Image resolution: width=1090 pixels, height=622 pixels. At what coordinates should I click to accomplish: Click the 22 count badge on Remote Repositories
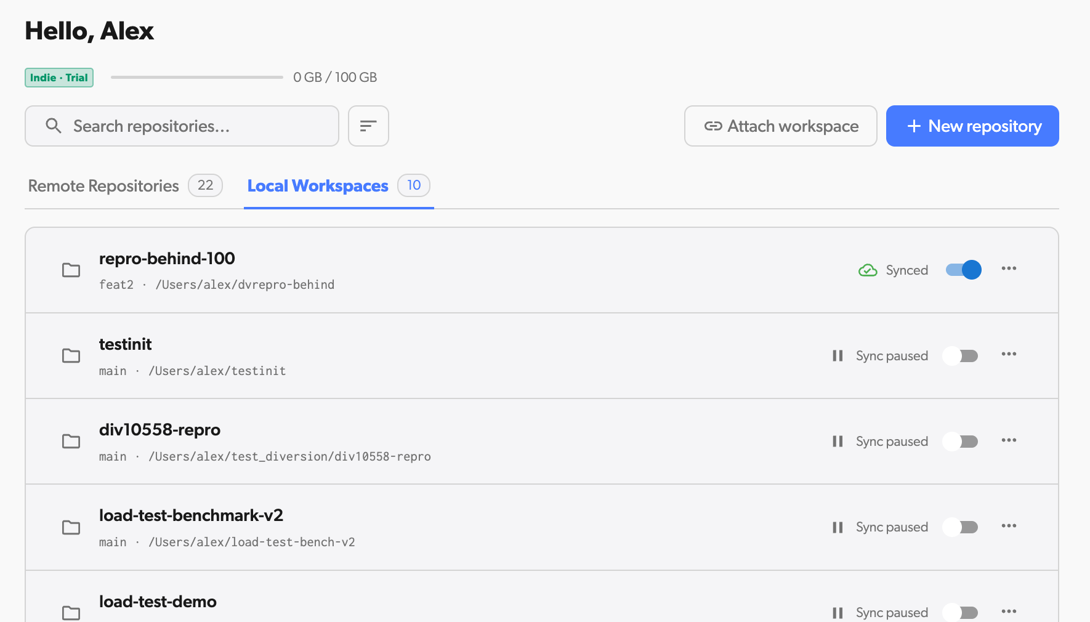click(205, 185)
